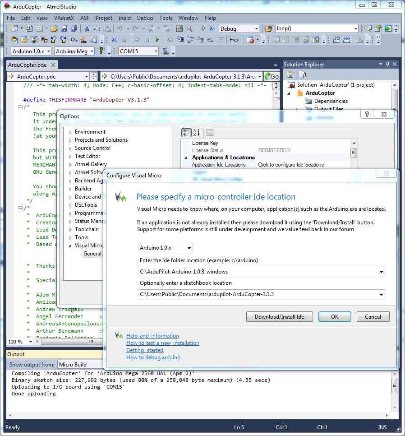Click the Download/Install Ide button
Image resolution: width=405 pixels, height=436 pixels.
pos(279,316)
